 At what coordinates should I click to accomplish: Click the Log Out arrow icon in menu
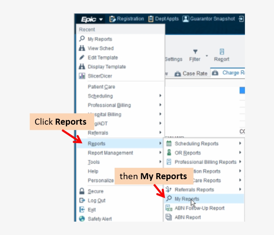[82, 200]
